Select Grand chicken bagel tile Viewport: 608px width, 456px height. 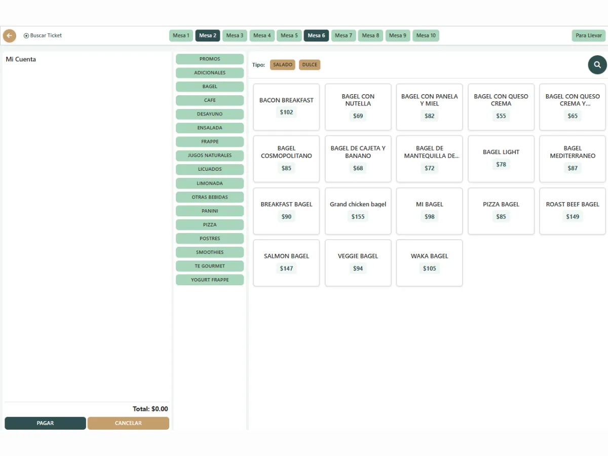click(358, 211)
